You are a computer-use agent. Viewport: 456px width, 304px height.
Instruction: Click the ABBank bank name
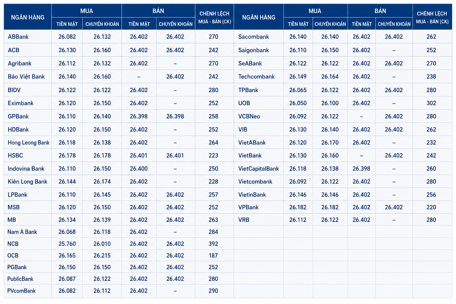coord(18,37)
